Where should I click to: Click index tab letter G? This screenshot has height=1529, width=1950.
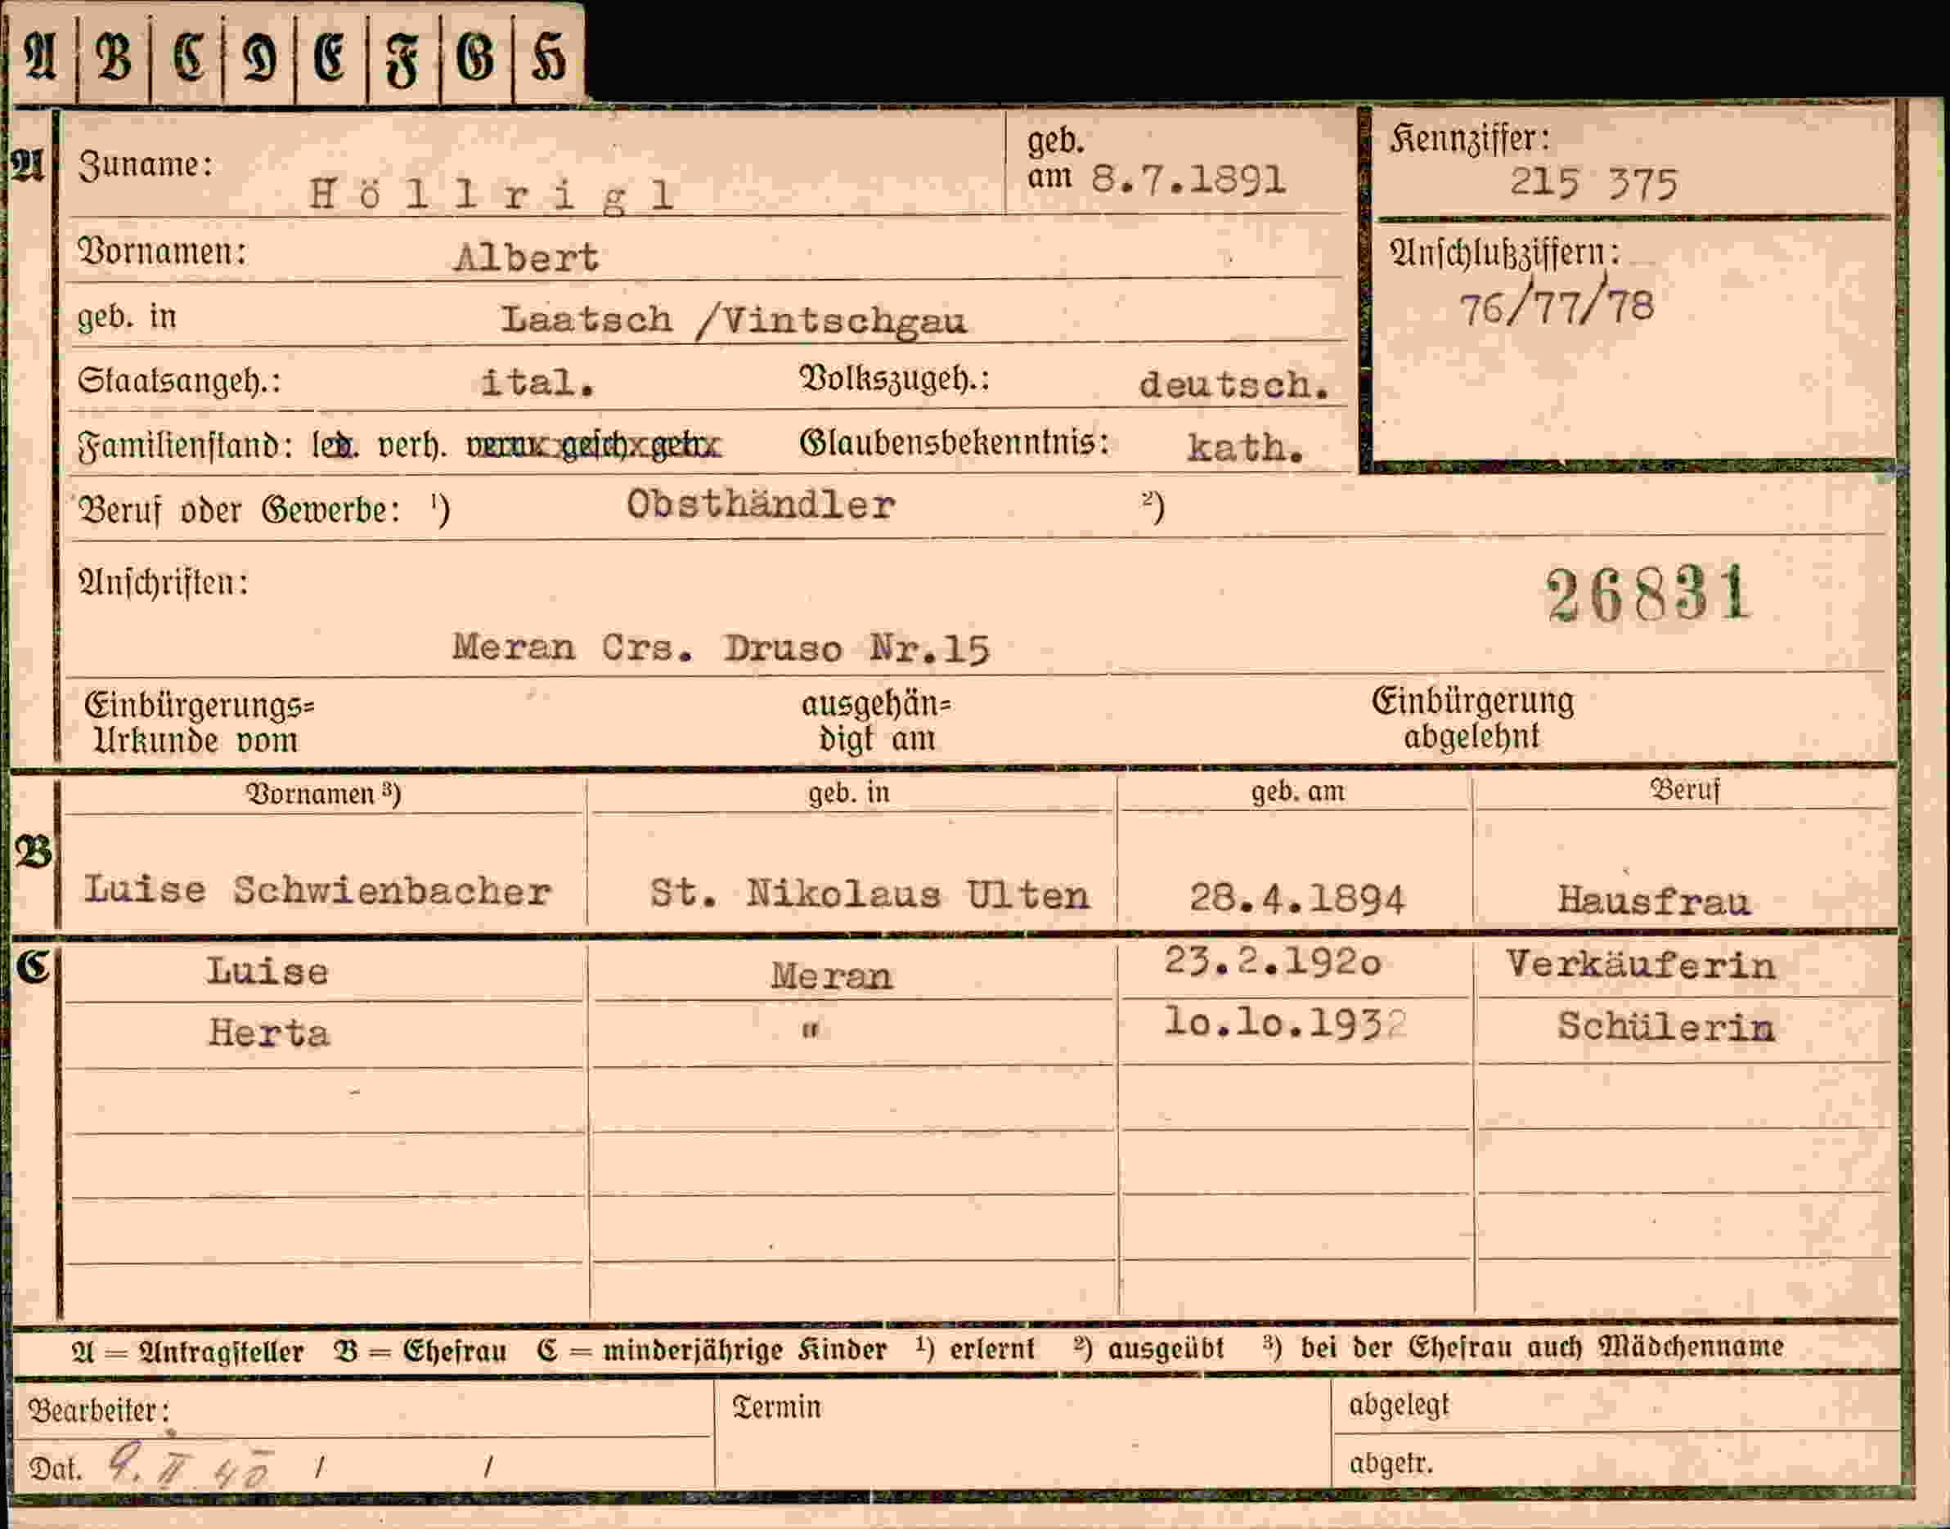[474, 58]
